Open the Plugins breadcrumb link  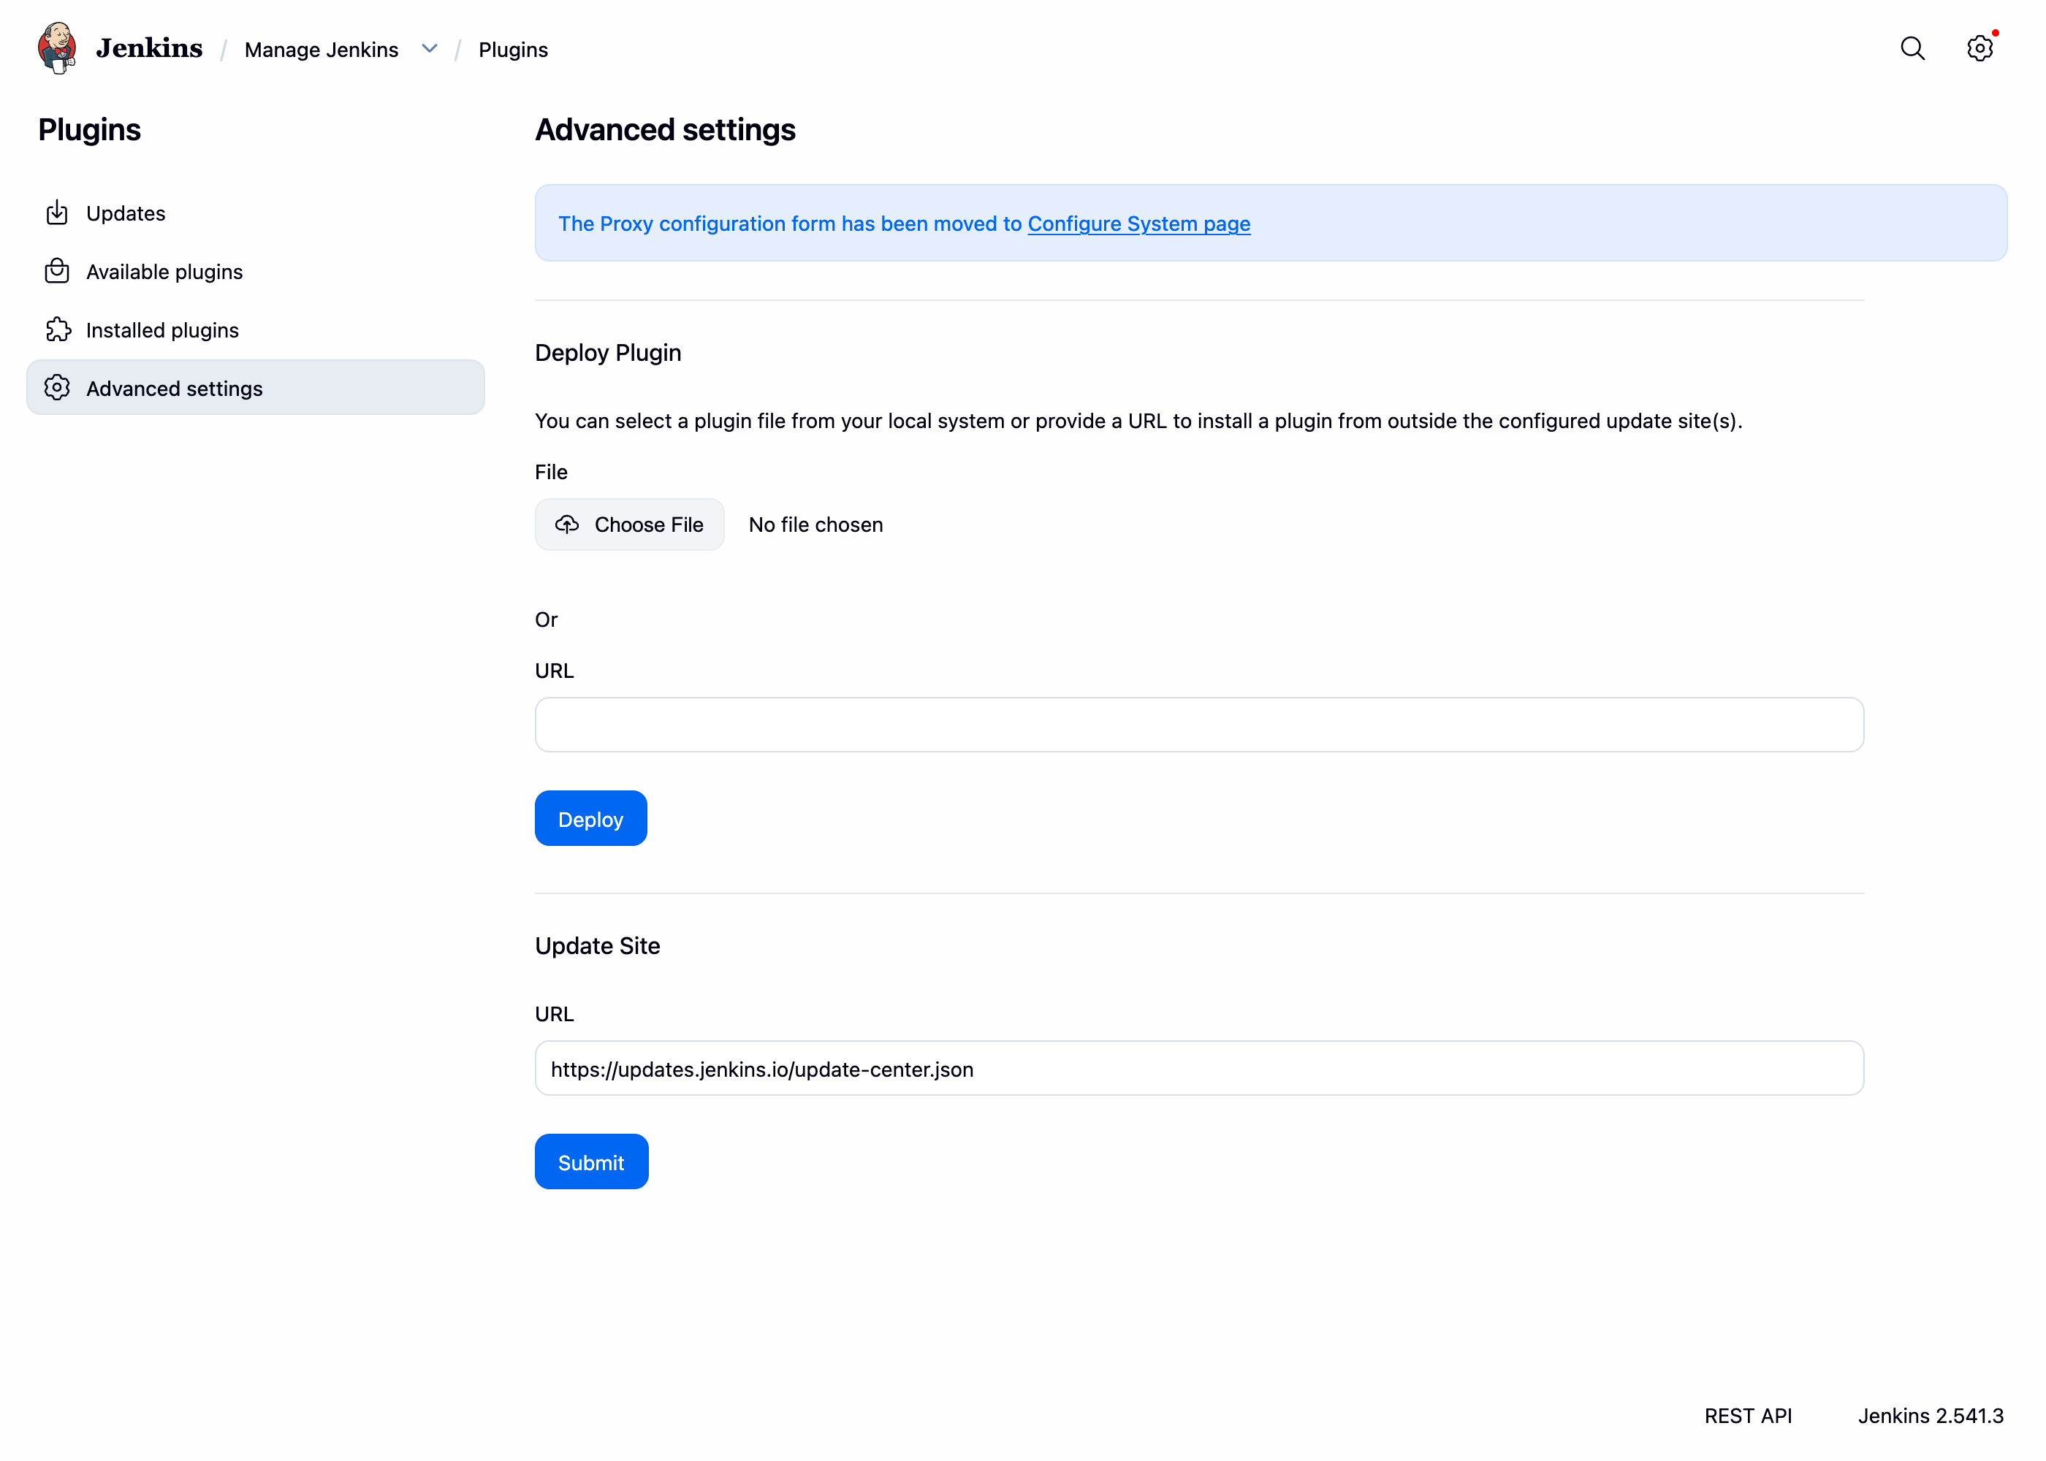[x=513, y=50]
